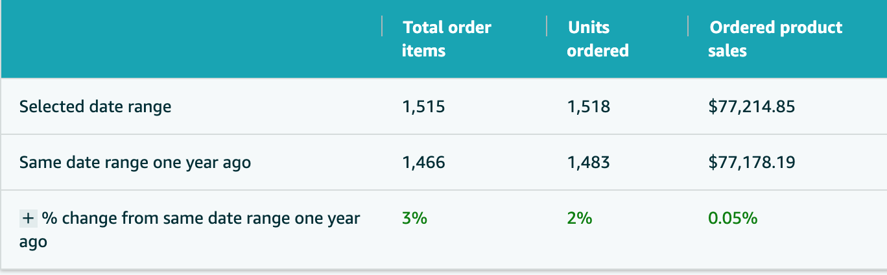This screenshot has height=275, width=887.
Task: Click the green 0.05% change value
Action: (x=733, y=219)
